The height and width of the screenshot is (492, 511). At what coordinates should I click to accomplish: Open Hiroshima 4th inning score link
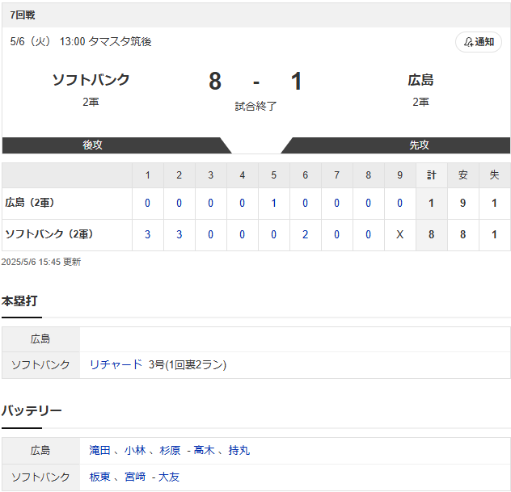click(x=242, y=203)
